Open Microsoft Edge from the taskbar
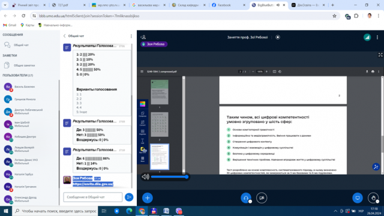The height and width of the screenshot is (216, 384). click(129, 211)
